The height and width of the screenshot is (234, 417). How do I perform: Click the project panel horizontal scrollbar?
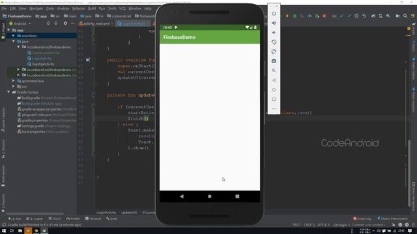pyautogui.click(x=35, y=214)
